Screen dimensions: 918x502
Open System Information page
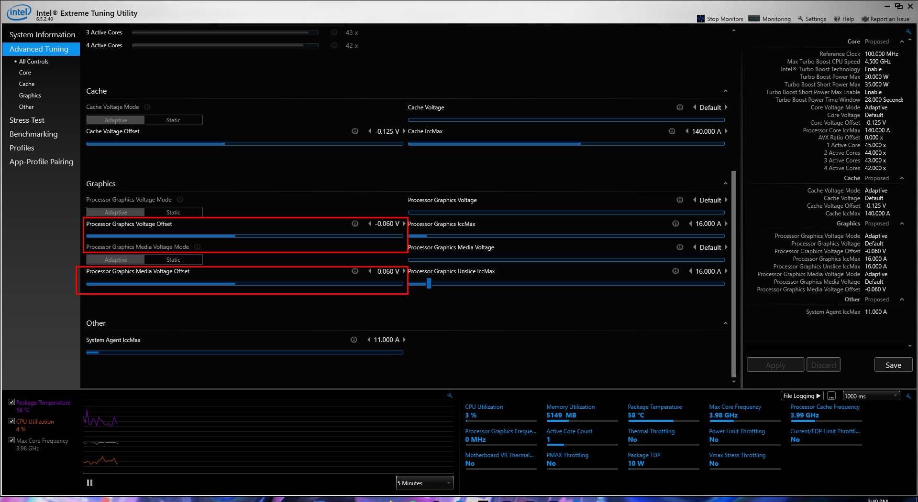[42, 35]
